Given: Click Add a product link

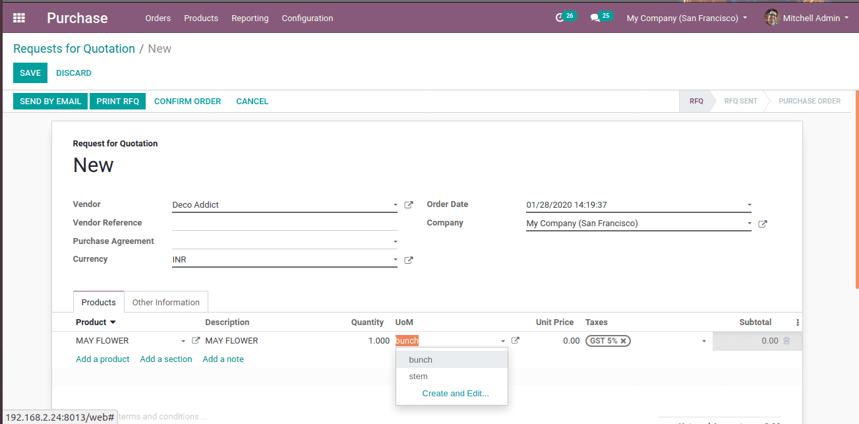Looking at the screenshot, I should 103,359.
